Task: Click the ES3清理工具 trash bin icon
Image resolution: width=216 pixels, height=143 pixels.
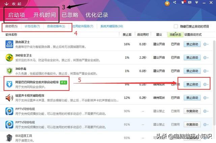Action: pos(9,138)
